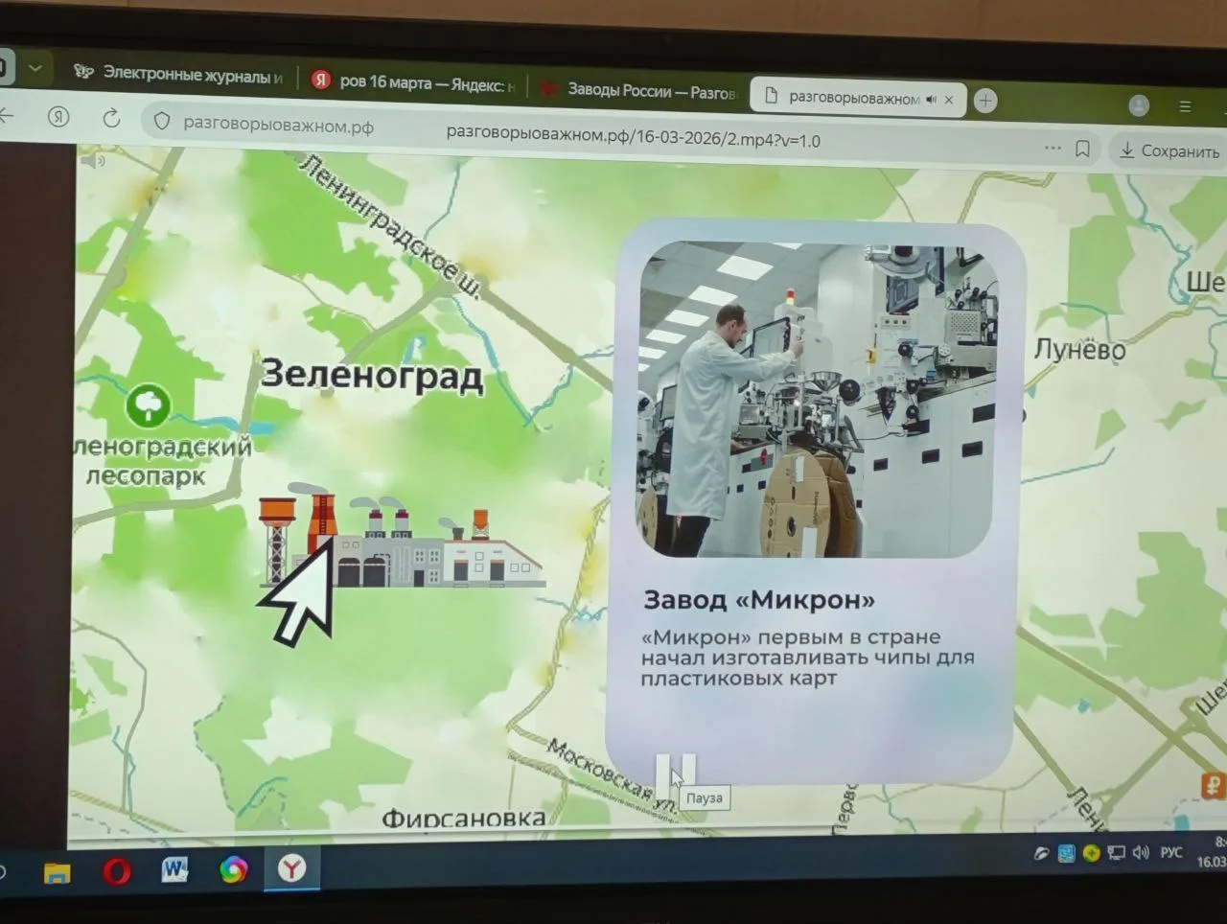Click the orange ruble widget icon

[x=1214, y=786]
